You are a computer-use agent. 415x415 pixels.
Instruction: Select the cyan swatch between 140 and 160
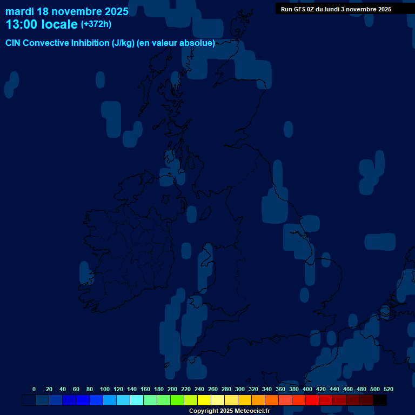pos(137,400)
